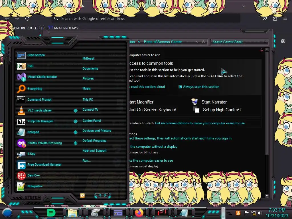The height and width of the screenshot is (219, 292).
Task: Open the purple card app on taskbar
Action: pos(118,212)
